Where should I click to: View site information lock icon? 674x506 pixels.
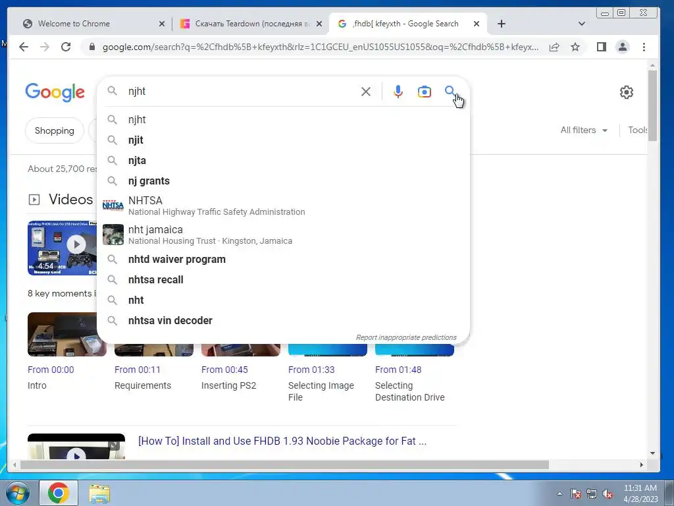click(91, 47)
